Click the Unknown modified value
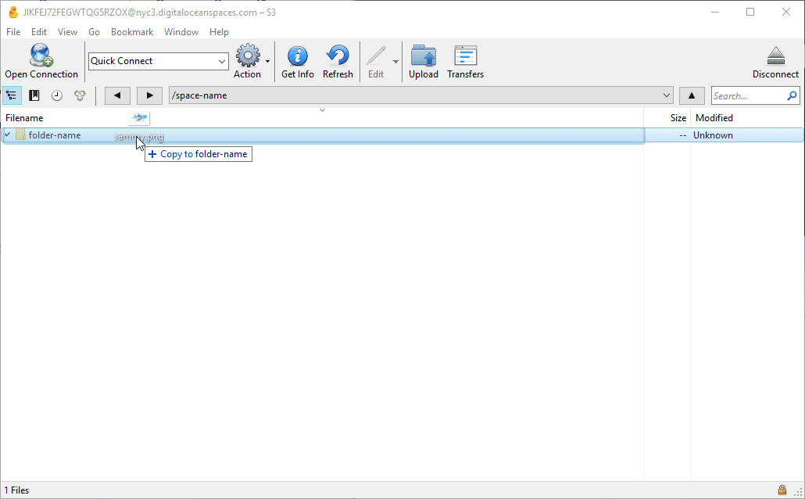 click(713, 135)
